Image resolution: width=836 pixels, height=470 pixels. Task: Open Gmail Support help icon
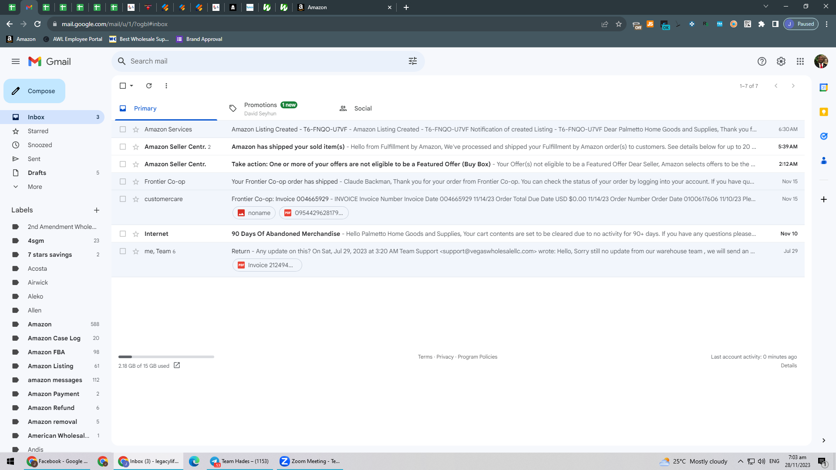point(762,61)
